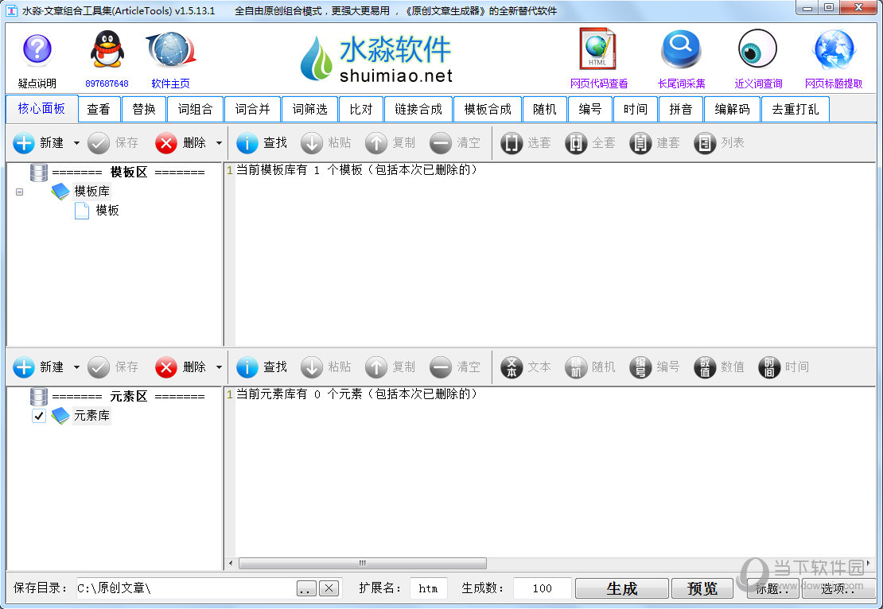Click 粘贴 in the template toolbar

326,143
